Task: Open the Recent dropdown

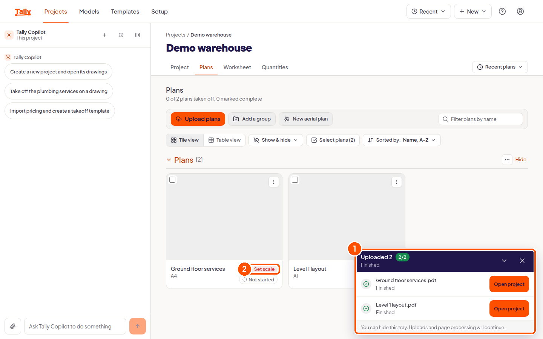Action: coord(429,11)
